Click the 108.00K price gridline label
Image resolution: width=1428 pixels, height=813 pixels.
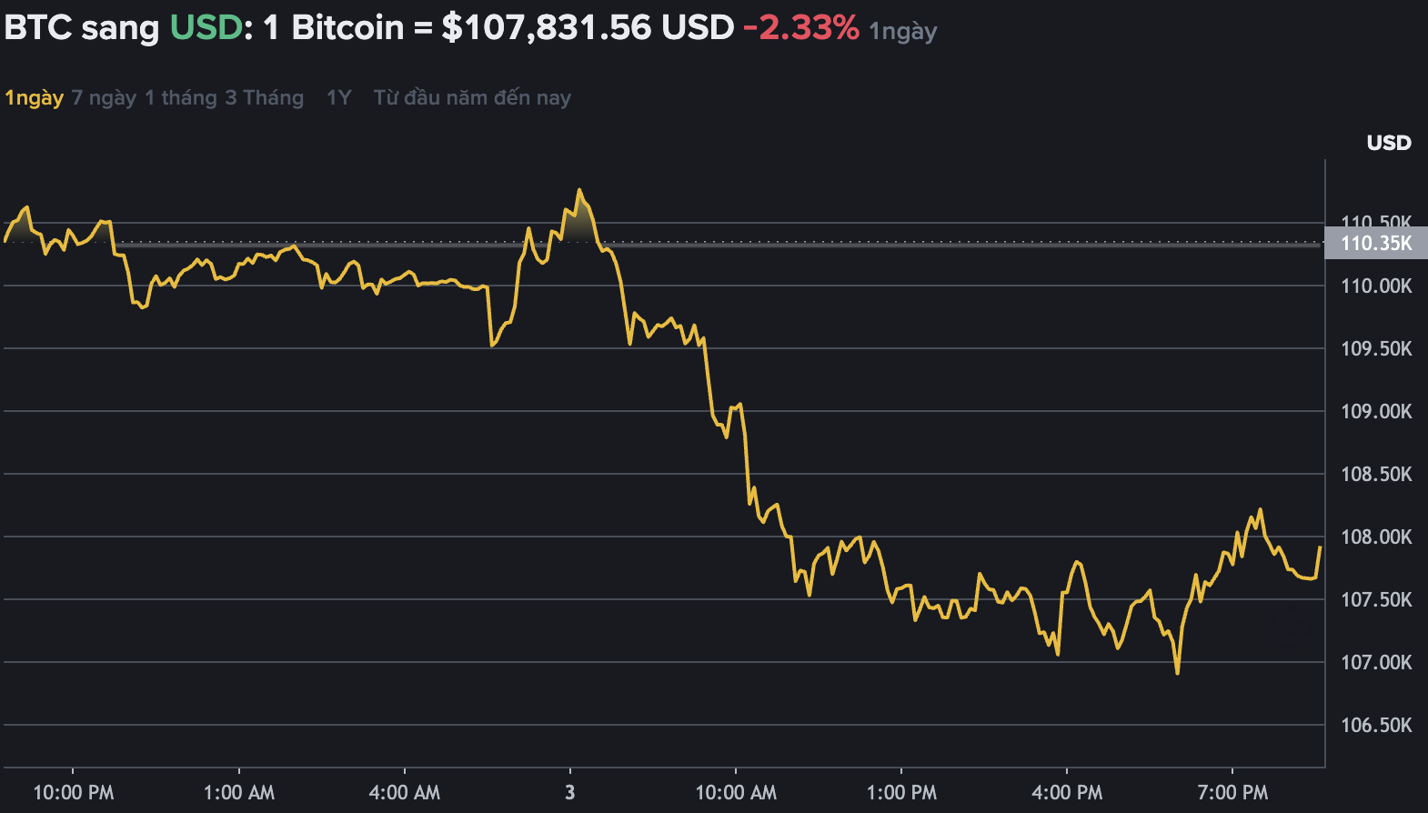pyautogui.click(x=1375, y=536)
